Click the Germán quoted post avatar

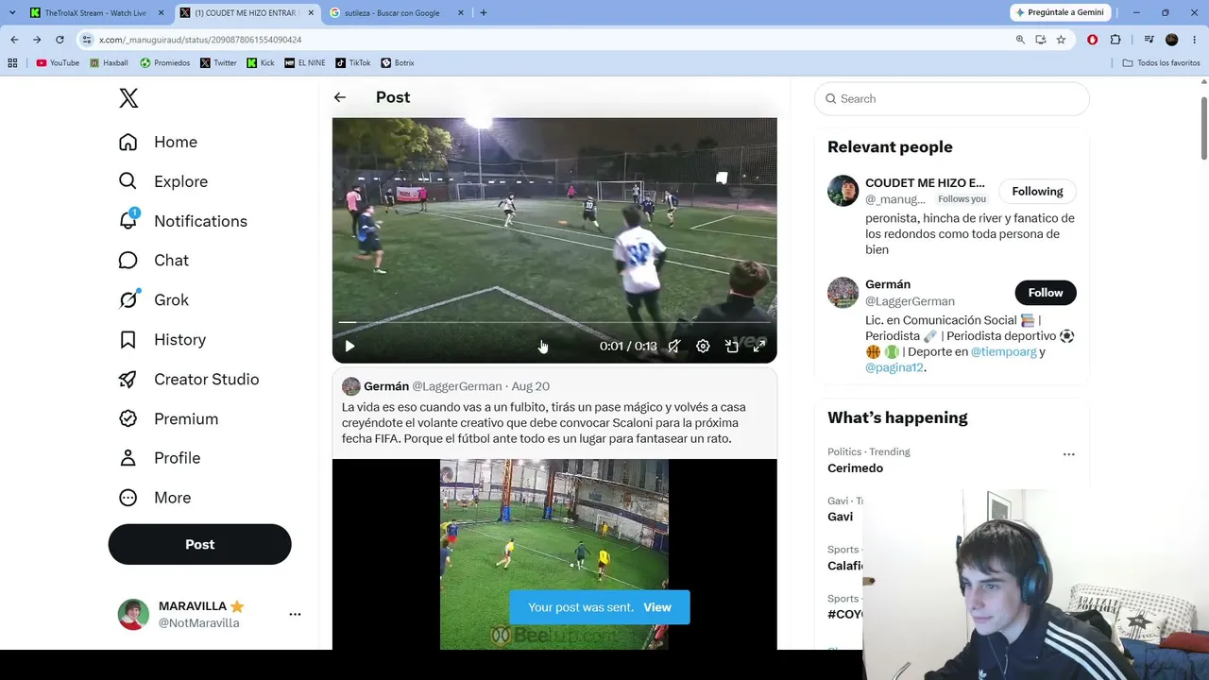[350, 386]
